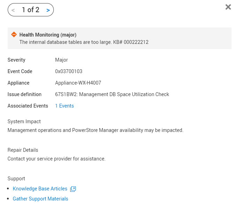Click the '1 of 2' pager indicator
234x212 pixels.
pyautogui.click(x=30, y=10)
